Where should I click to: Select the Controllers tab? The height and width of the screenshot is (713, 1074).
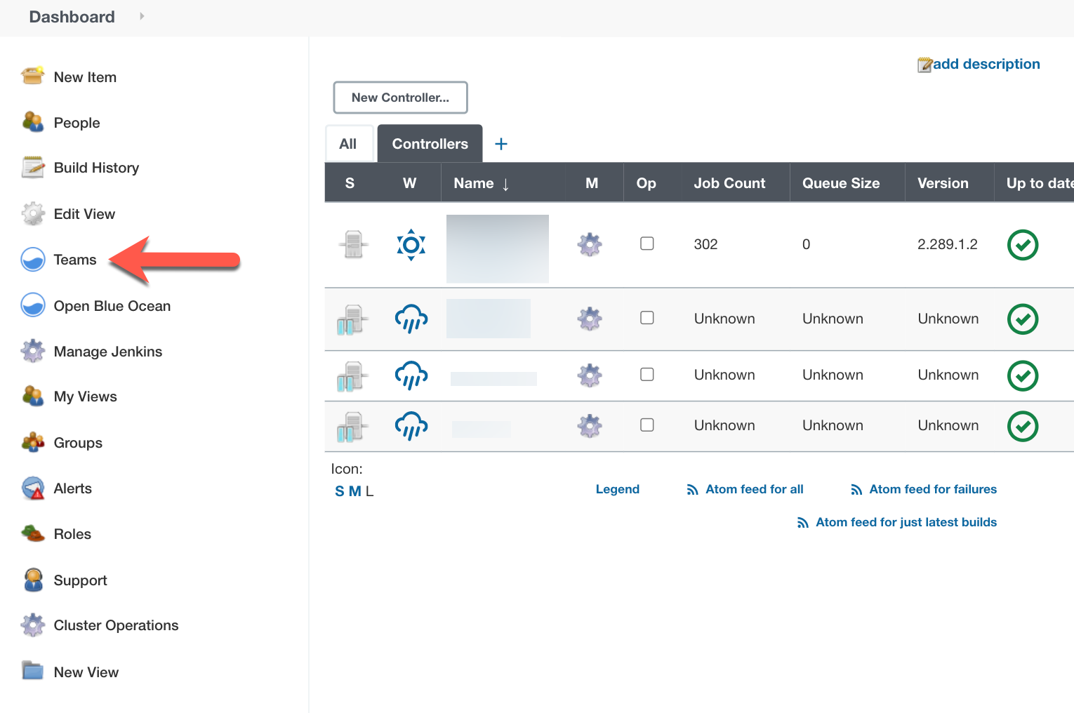[x=430, y=144]
